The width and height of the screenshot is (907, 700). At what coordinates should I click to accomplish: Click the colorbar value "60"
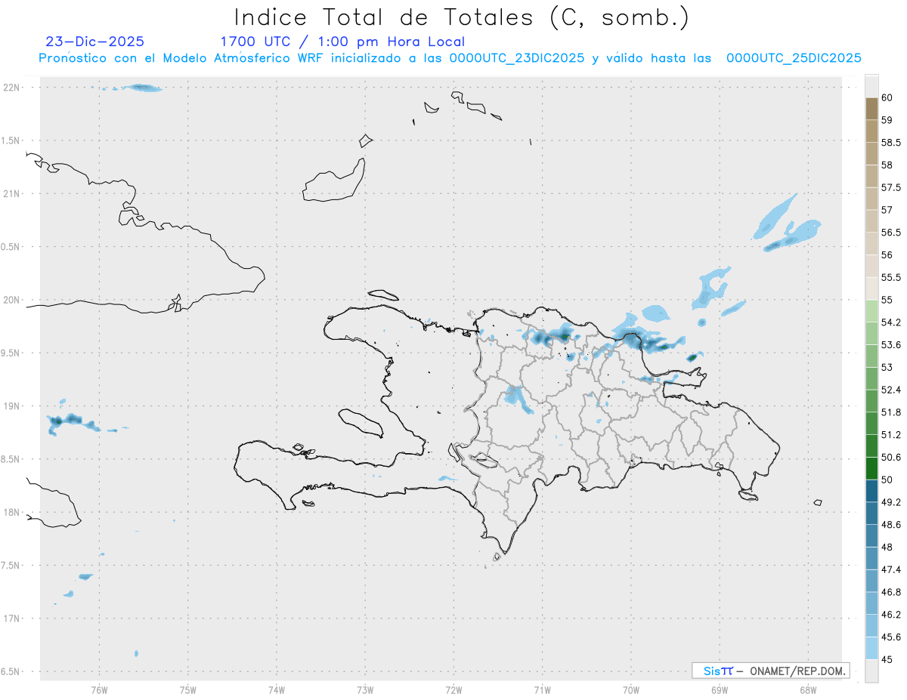[887, 97]
